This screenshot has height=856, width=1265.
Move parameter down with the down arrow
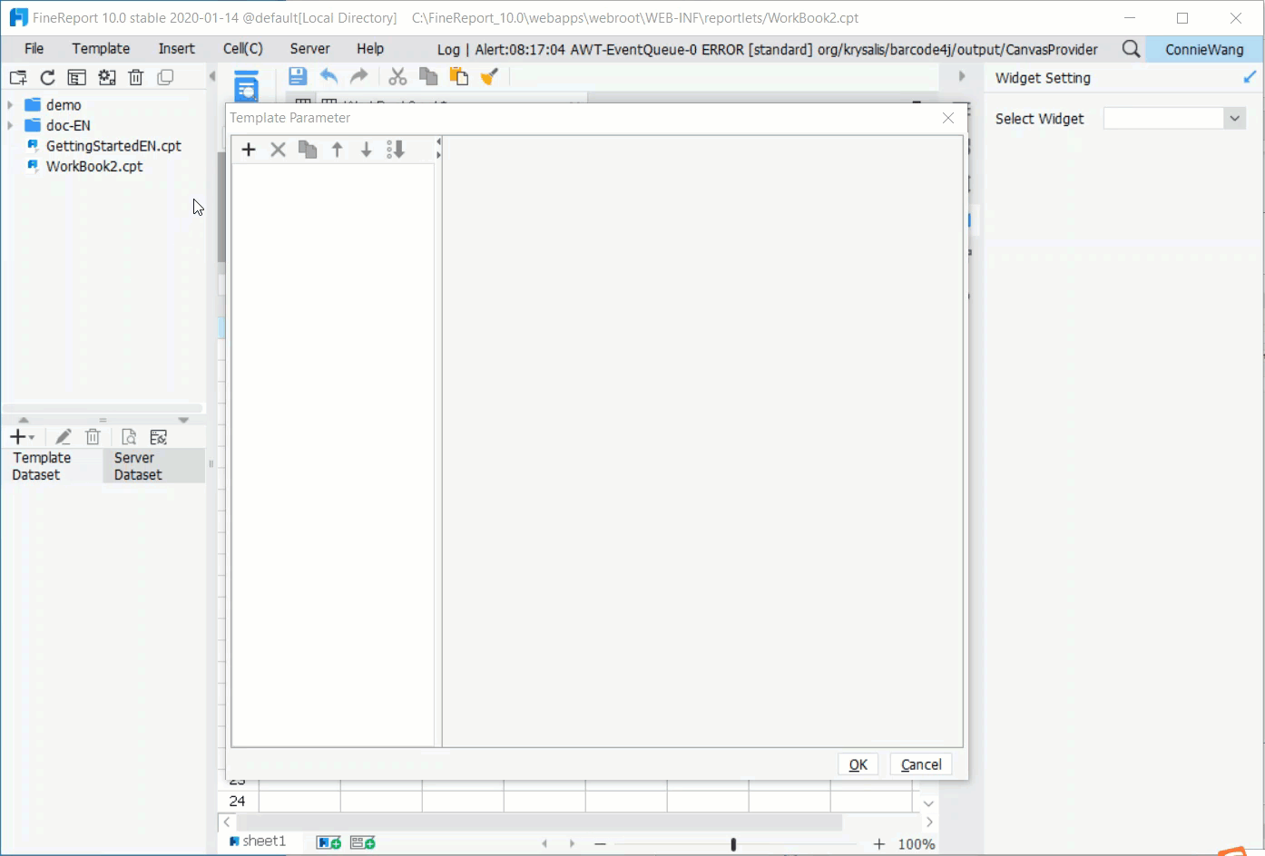pyautogui.click(x=366, y=150)
